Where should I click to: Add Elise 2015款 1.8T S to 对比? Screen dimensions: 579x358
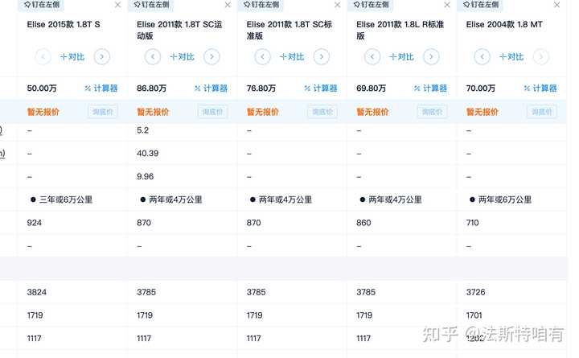click(x=72, y=57)
